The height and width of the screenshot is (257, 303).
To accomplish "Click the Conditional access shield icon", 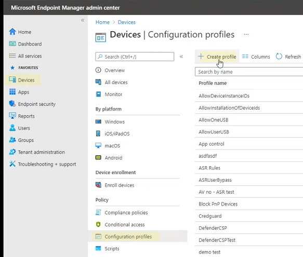I will click(x=98, y=224).
